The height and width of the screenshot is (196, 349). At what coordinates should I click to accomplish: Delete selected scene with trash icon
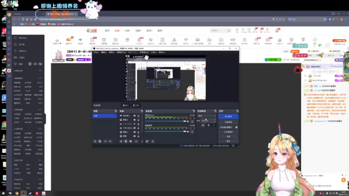pyautogui.click(x=100, y=141)
